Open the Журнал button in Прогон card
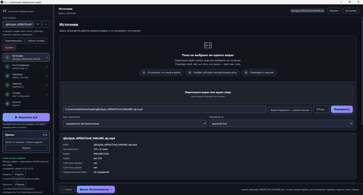This screenshot has height=195, width=363. coord(26,148)
